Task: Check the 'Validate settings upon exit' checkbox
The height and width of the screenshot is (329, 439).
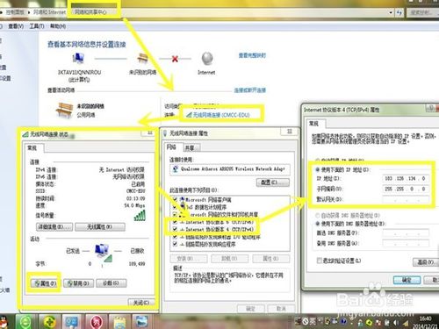Action: (x=320, y=261)
